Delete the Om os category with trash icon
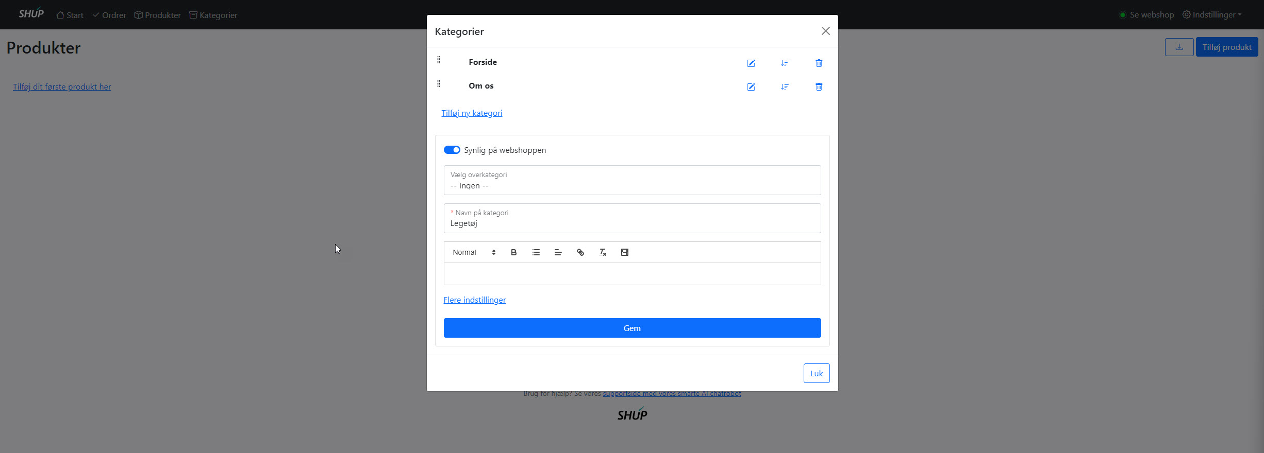The width and height of the screenshot is (1264, 453). tap(819, 87)
